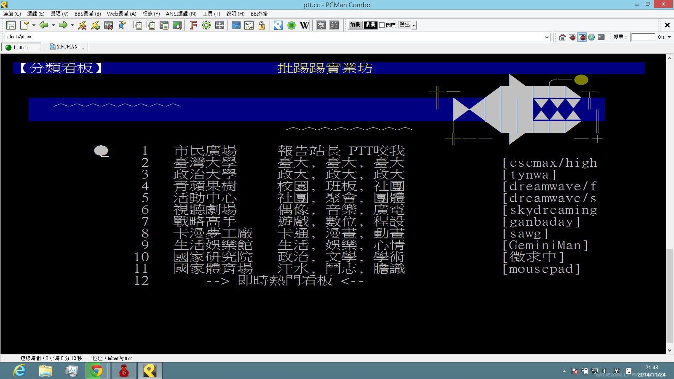The width and height of the screenshot is (674, 379).
Task: Open the 選項 (V) menu
Action: (59, 14)
